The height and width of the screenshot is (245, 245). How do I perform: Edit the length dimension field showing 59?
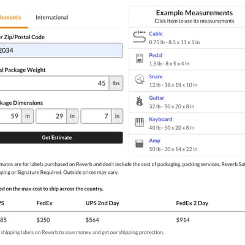coord(10,116)
